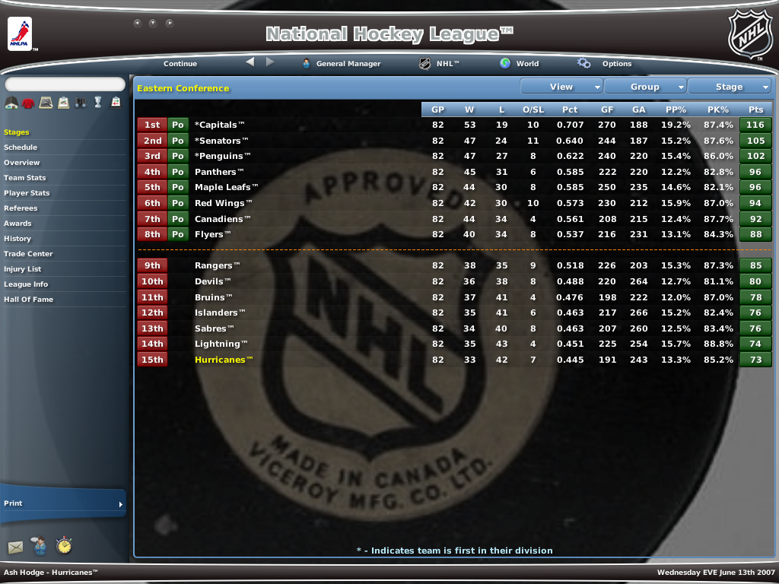Screen dimensions: 779x584
Task: Expand the Print submenu
Action: 63,503
